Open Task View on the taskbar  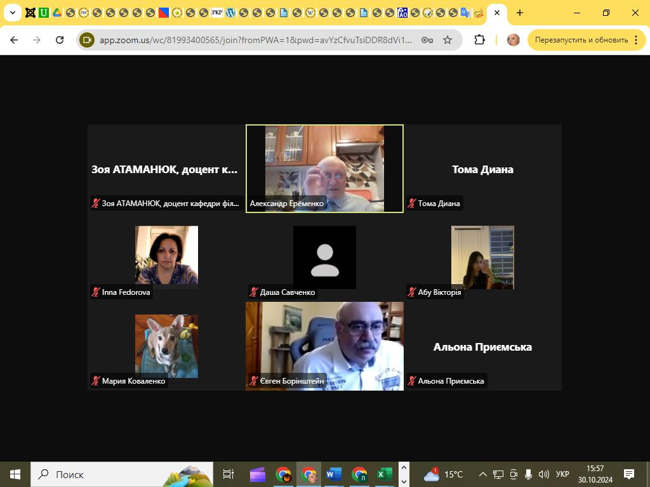click(x=229, y=474)
